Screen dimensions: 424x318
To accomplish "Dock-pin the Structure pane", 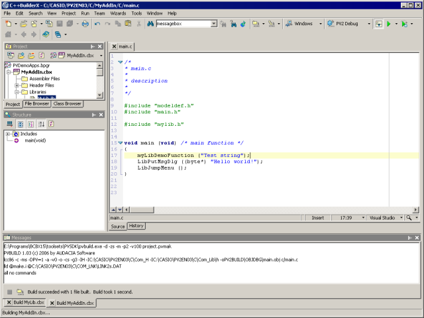I will click(94, 115).
